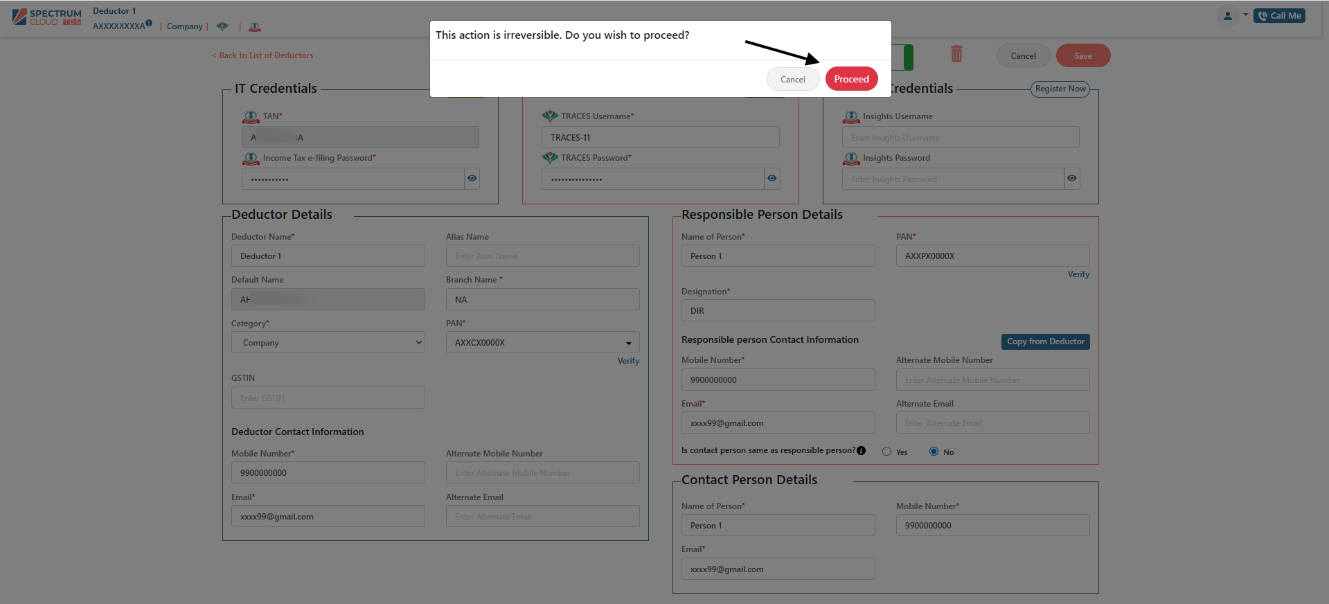Click Proceed in the confirmation dialog
The image size is (1329, 604).
[x=851, y=79]
